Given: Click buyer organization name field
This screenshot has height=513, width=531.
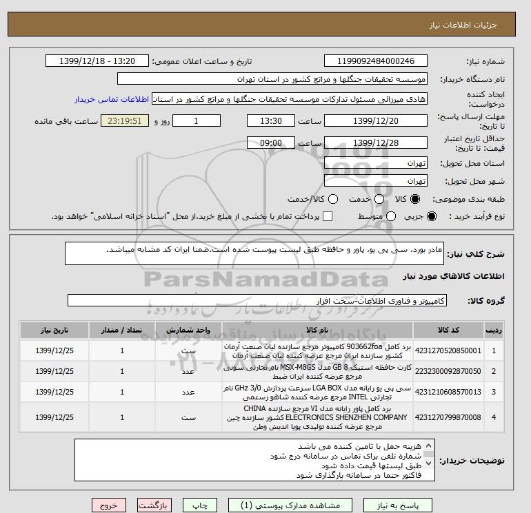Looking at the screenshot, I should point(272,78).
